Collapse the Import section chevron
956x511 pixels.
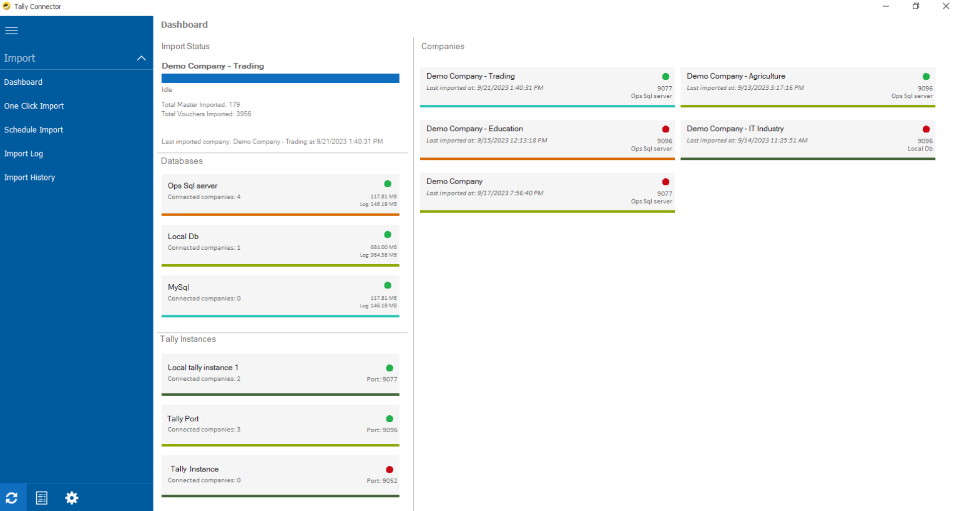(141, 58)
